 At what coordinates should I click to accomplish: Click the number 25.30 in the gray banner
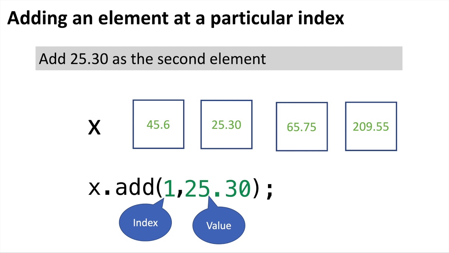(x=89, y=59)
